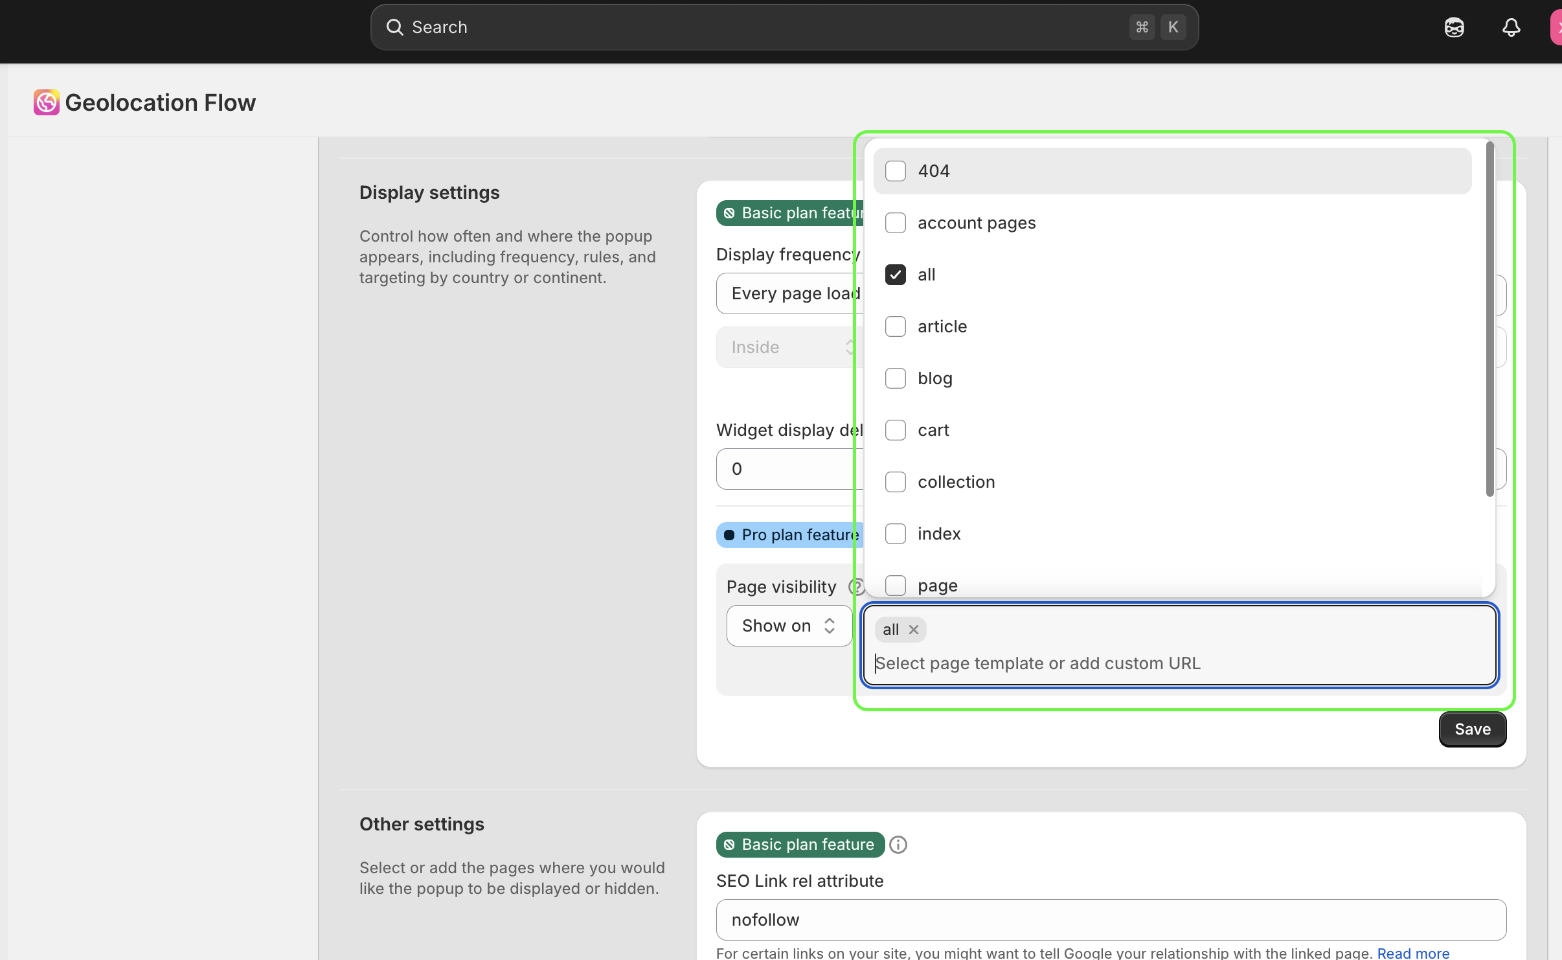Click the info icon beside Basic plan feature

coord(898,844)
